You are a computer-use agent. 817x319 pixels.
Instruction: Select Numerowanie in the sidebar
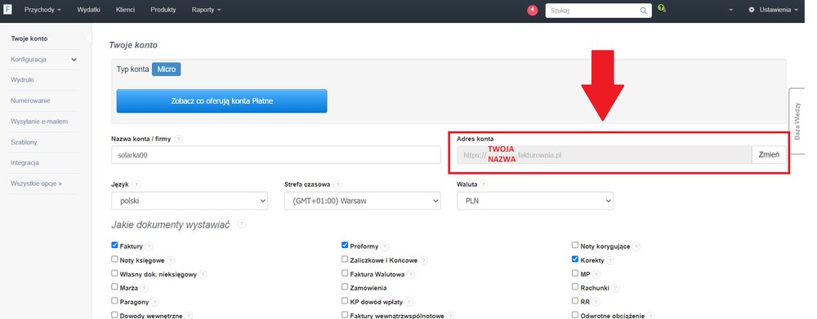click(x=30, y=100)
